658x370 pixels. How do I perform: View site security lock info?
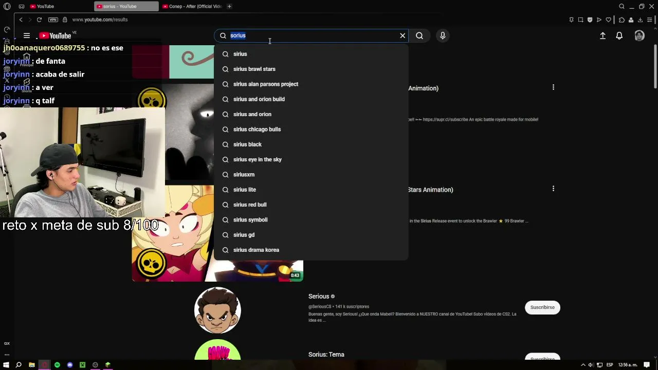(65, 20)
